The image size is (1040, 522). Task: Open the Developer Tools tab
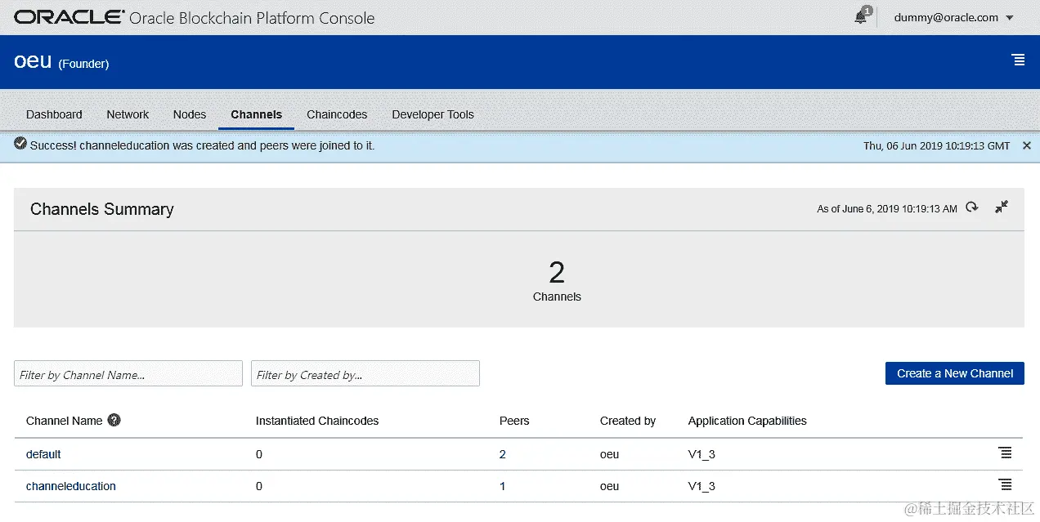[433, 114]
